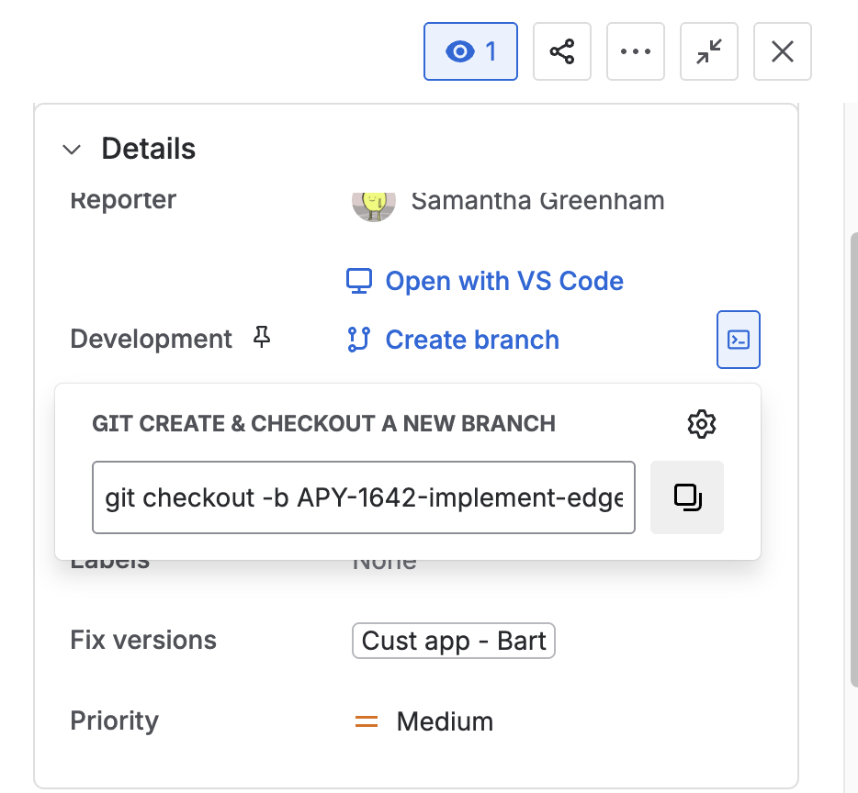Viewport: 858px width, 793px height.
Task: Open the branch command settings gear
Action: point(702,423)
